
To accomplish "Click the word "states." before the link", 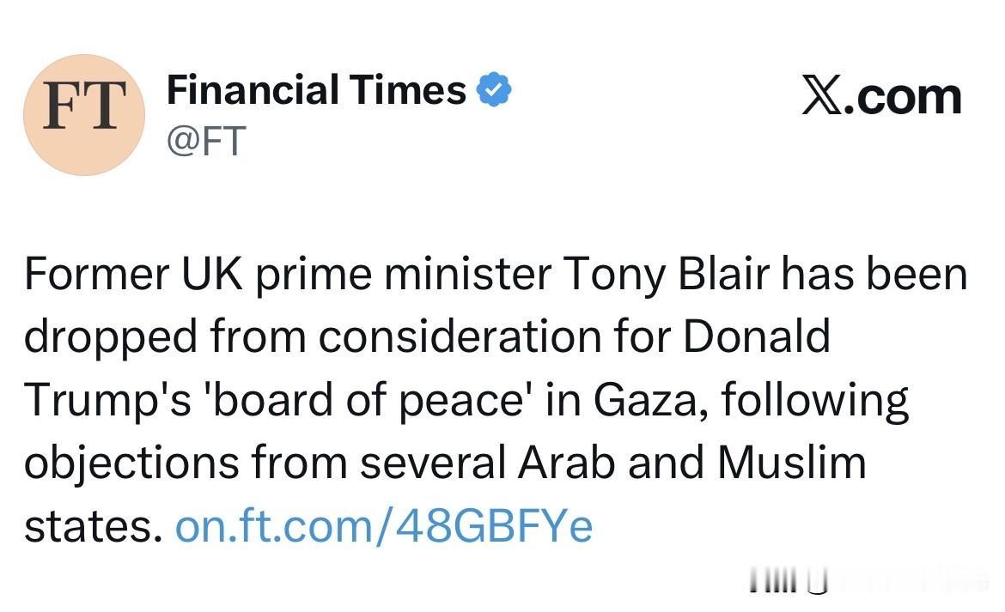I will click(93, 526).
